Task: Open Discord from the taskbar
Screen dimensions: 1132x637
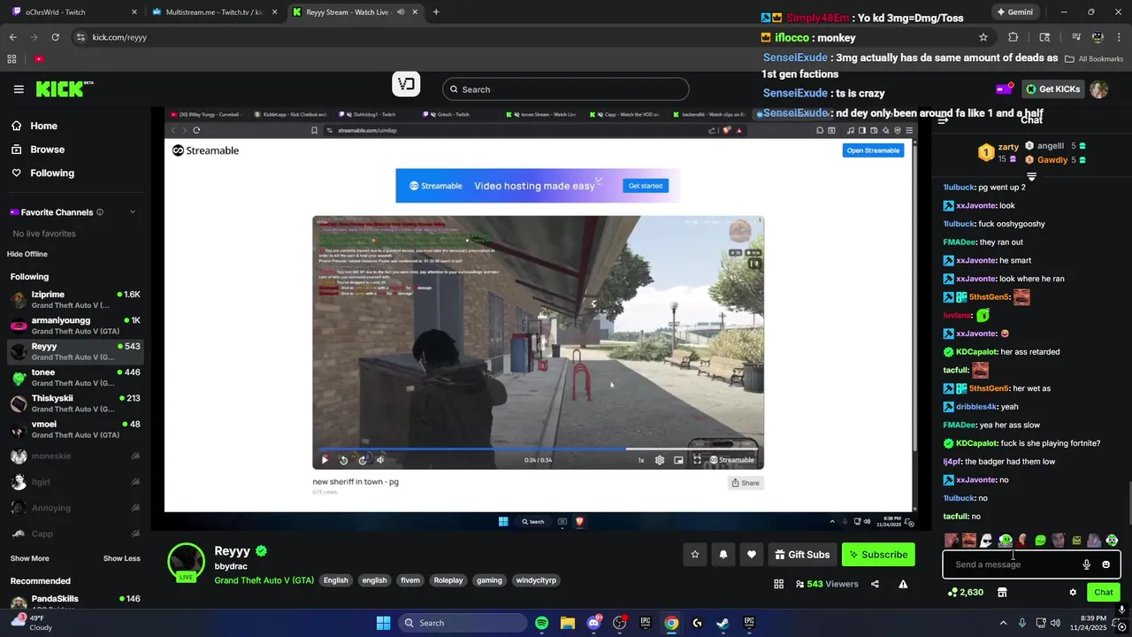Action: [593, 623]
